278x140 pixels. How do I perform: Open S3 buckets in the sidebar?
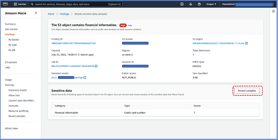[11, 62]
